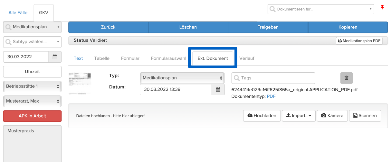Switch to the Verlauf tab
The width and height of the screenshot is (391, 162).
(247, 58)
